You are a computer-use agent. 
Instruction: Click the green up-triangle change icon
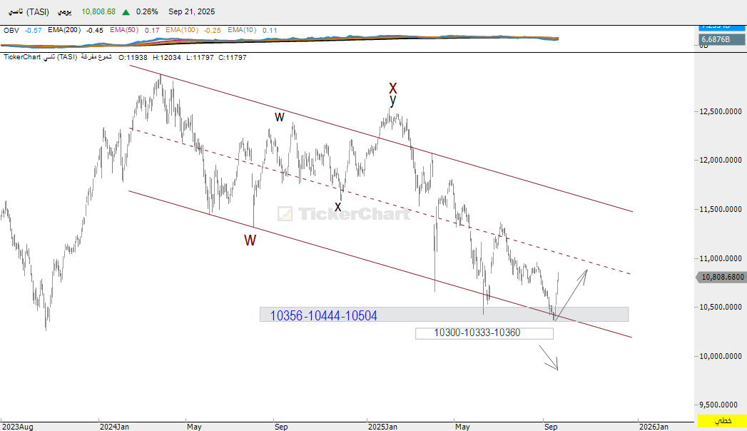[126, 12]
